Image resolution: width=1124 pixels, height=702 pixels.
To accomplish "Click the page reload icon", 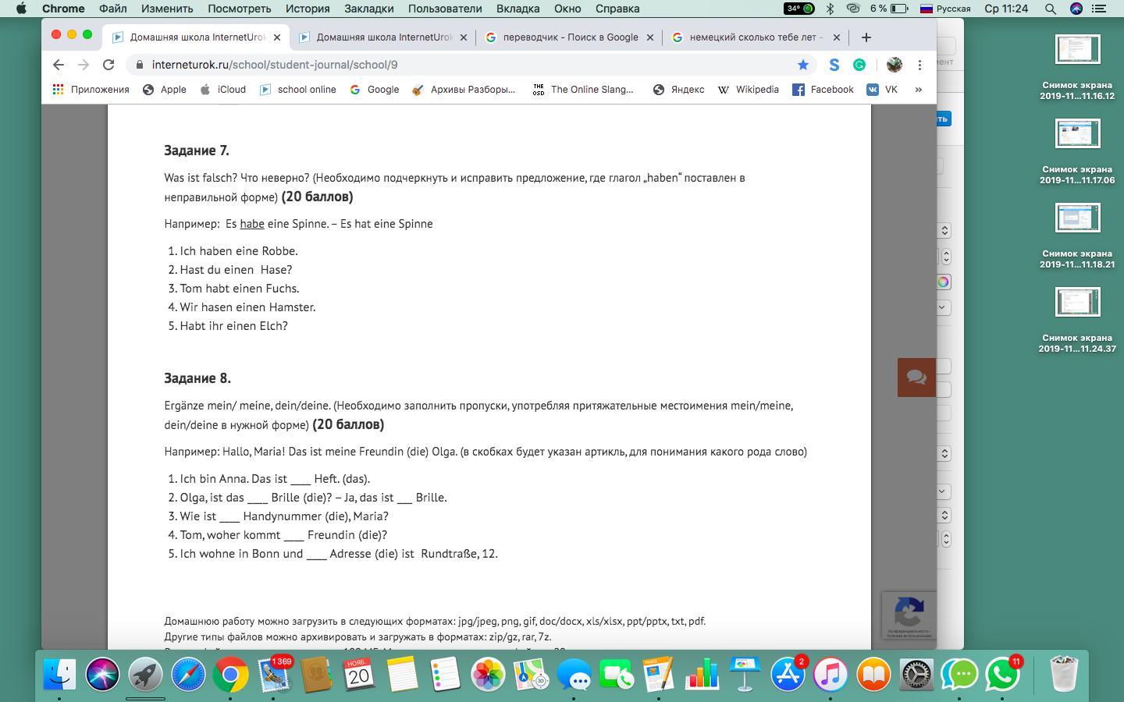I will (108, 65).
